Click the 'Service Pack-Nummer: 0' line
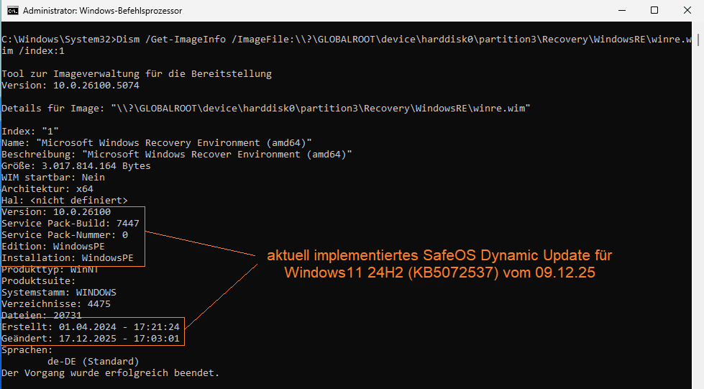Screen dimensions: 704x389 point(65,235)
